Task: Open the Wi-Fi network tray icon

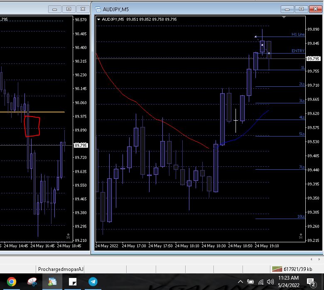Action: point(261,282)
